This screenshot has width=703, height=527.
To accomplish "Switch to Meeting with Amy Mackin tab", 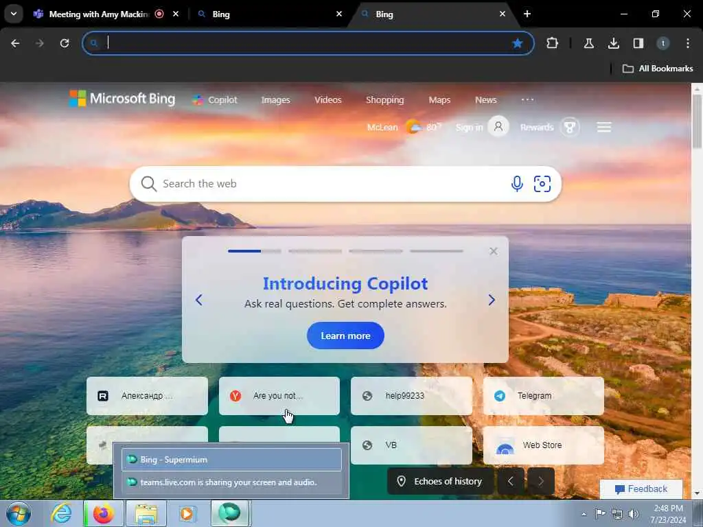I will point(99,14).
